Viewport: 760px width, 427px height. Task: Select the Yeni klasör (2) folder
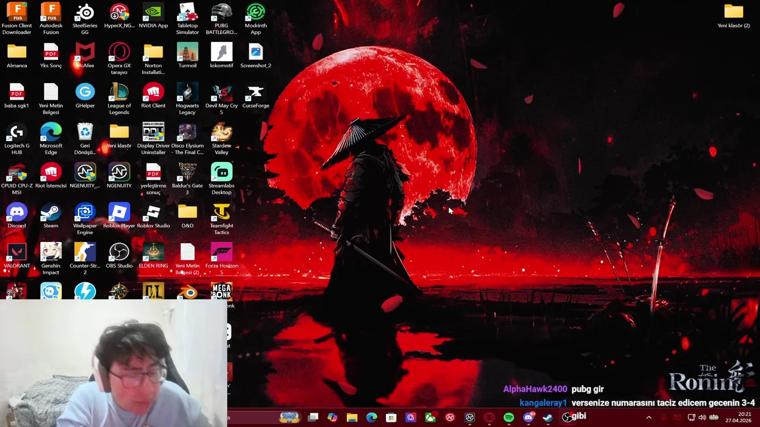[x=734, y=16]
